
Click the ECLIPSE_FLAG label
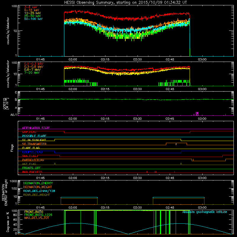(x=32, y=152)
